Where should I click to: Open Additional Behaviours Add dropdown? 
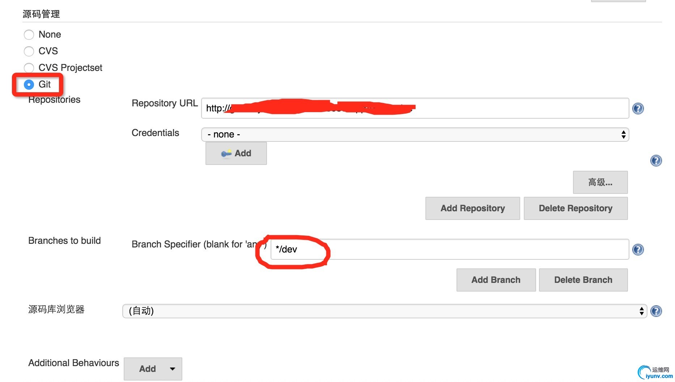pos(153,369)
